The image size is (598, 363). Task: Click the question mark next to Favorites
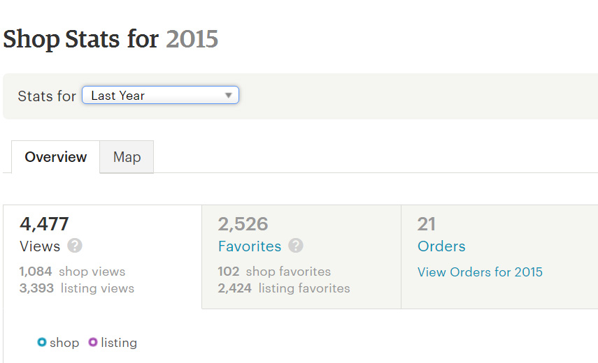coord(296,246)
